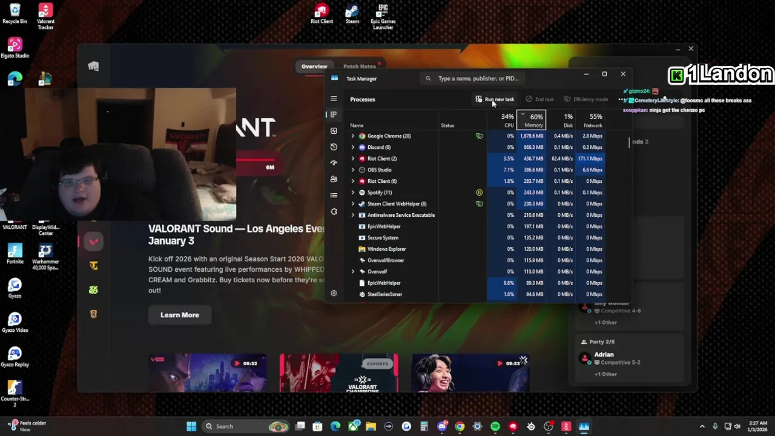Click Windows taskbar Search box
This screenshot has width=775, height=436.
click(245, 426)
